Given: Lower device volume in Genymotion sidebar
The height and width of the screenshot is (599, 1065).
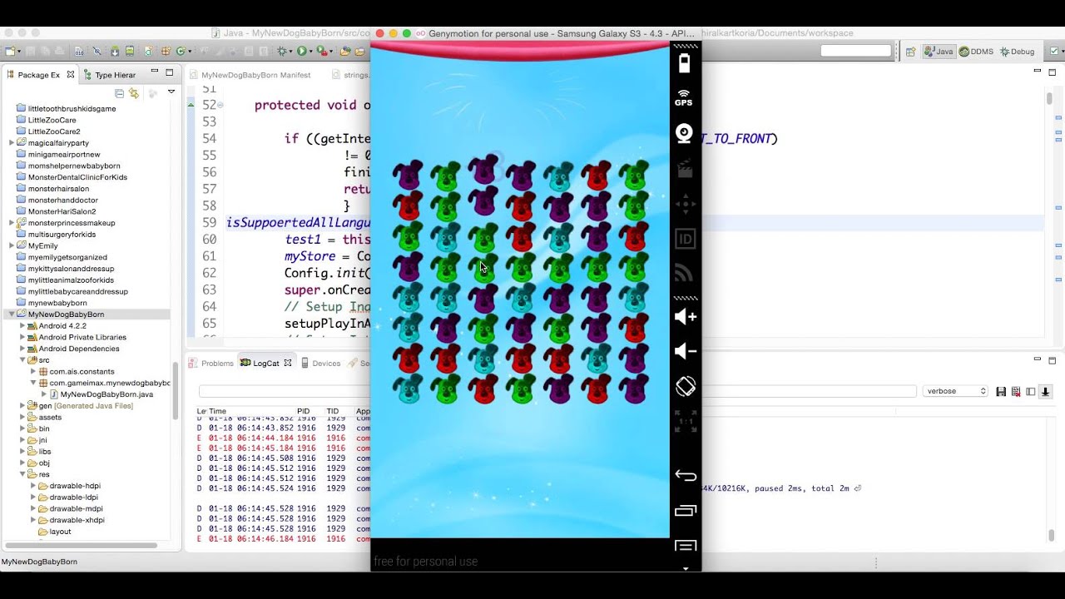Looking at the screenshot, I should tap(685, 351).
